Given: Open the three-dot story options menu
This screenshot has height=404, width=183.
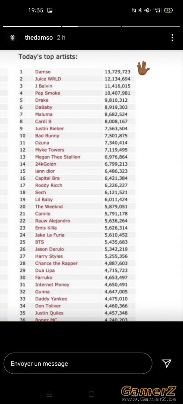Looking at the screenshot, I should (x=172, y=37).
